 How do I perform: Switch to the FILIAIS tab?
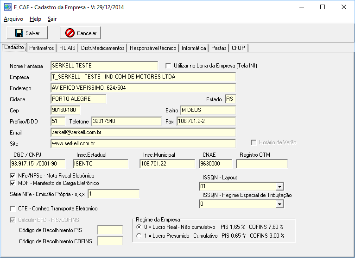tap(67, 48)
